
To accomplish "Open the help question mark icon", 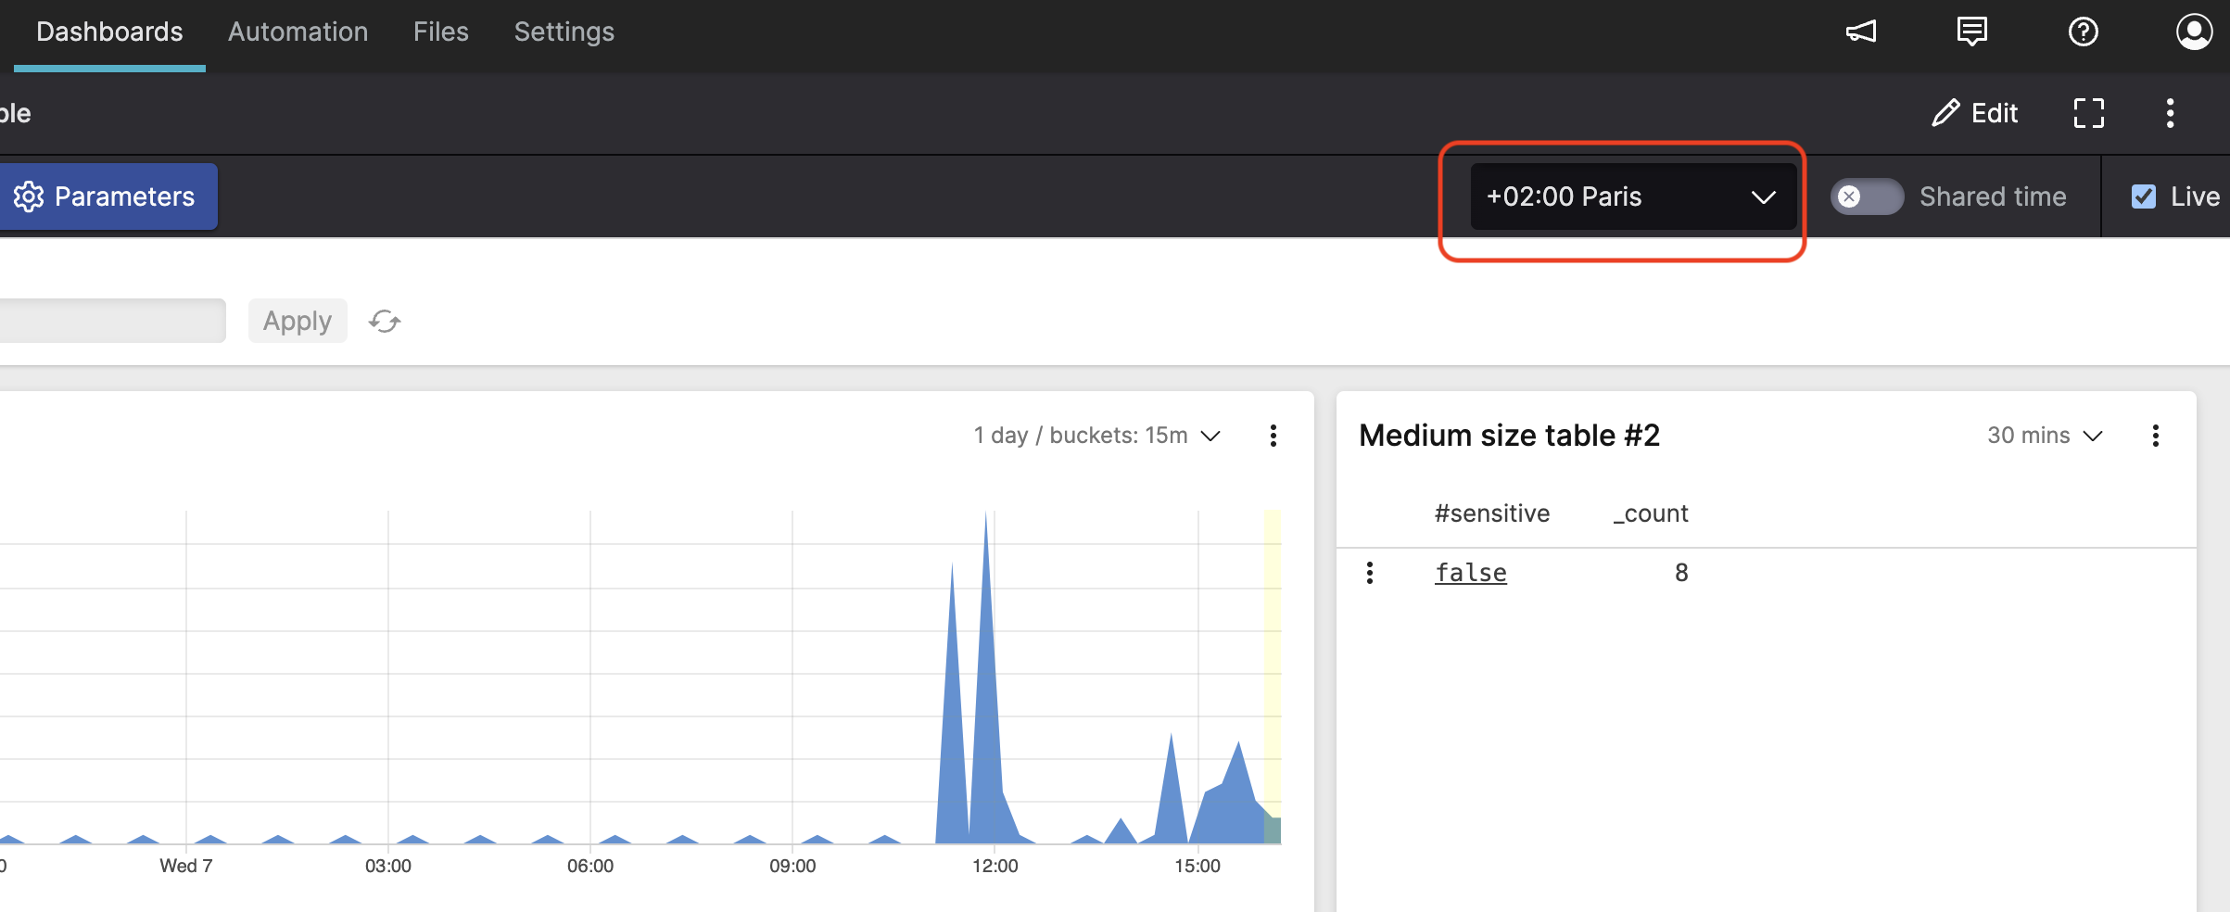I will tap(2083, 32).
